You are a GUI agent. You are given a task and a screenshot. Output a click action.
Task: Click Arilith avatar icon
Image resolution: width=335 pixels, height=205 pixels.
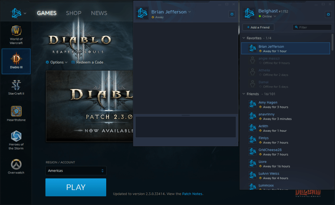pos(252,128)
